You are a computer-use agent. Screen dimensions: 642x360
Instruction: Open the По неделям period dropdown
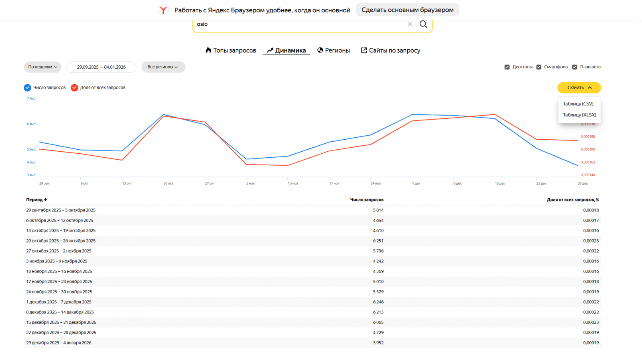pyautogui.click(x=43, y=67)
